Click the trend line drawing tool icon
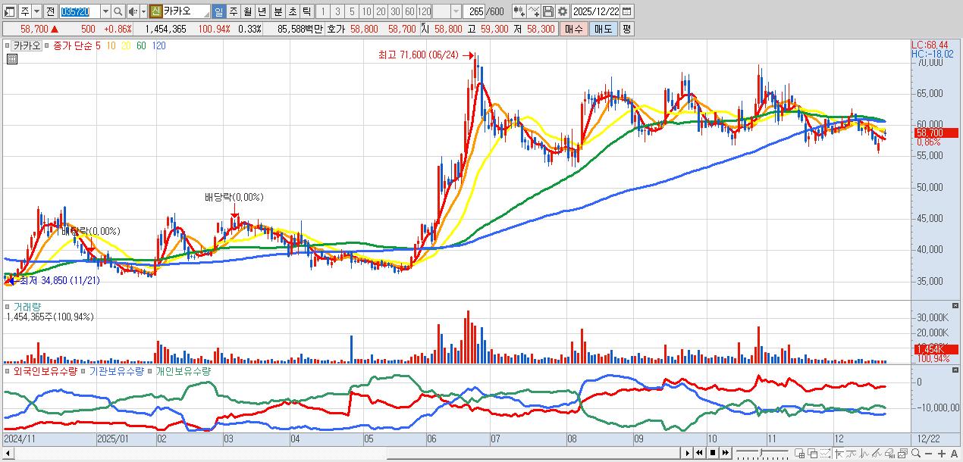963x462 pixels. tap(851, 453)
